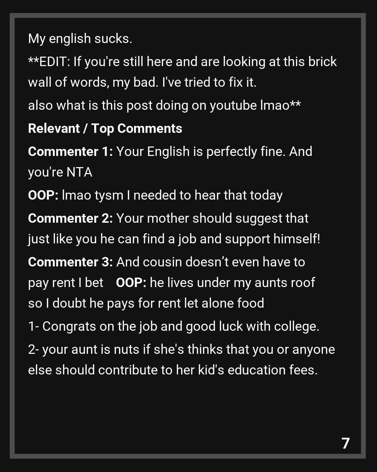Select the "Commenter 2:" label
This screenshot has height=472, width=377.
click(x=70, y=219)
